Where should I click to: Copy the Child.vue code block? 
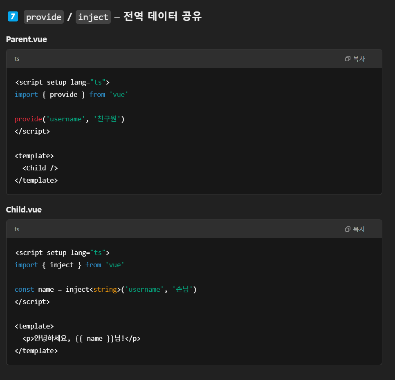pyautogui.click(x=355, y=229)
